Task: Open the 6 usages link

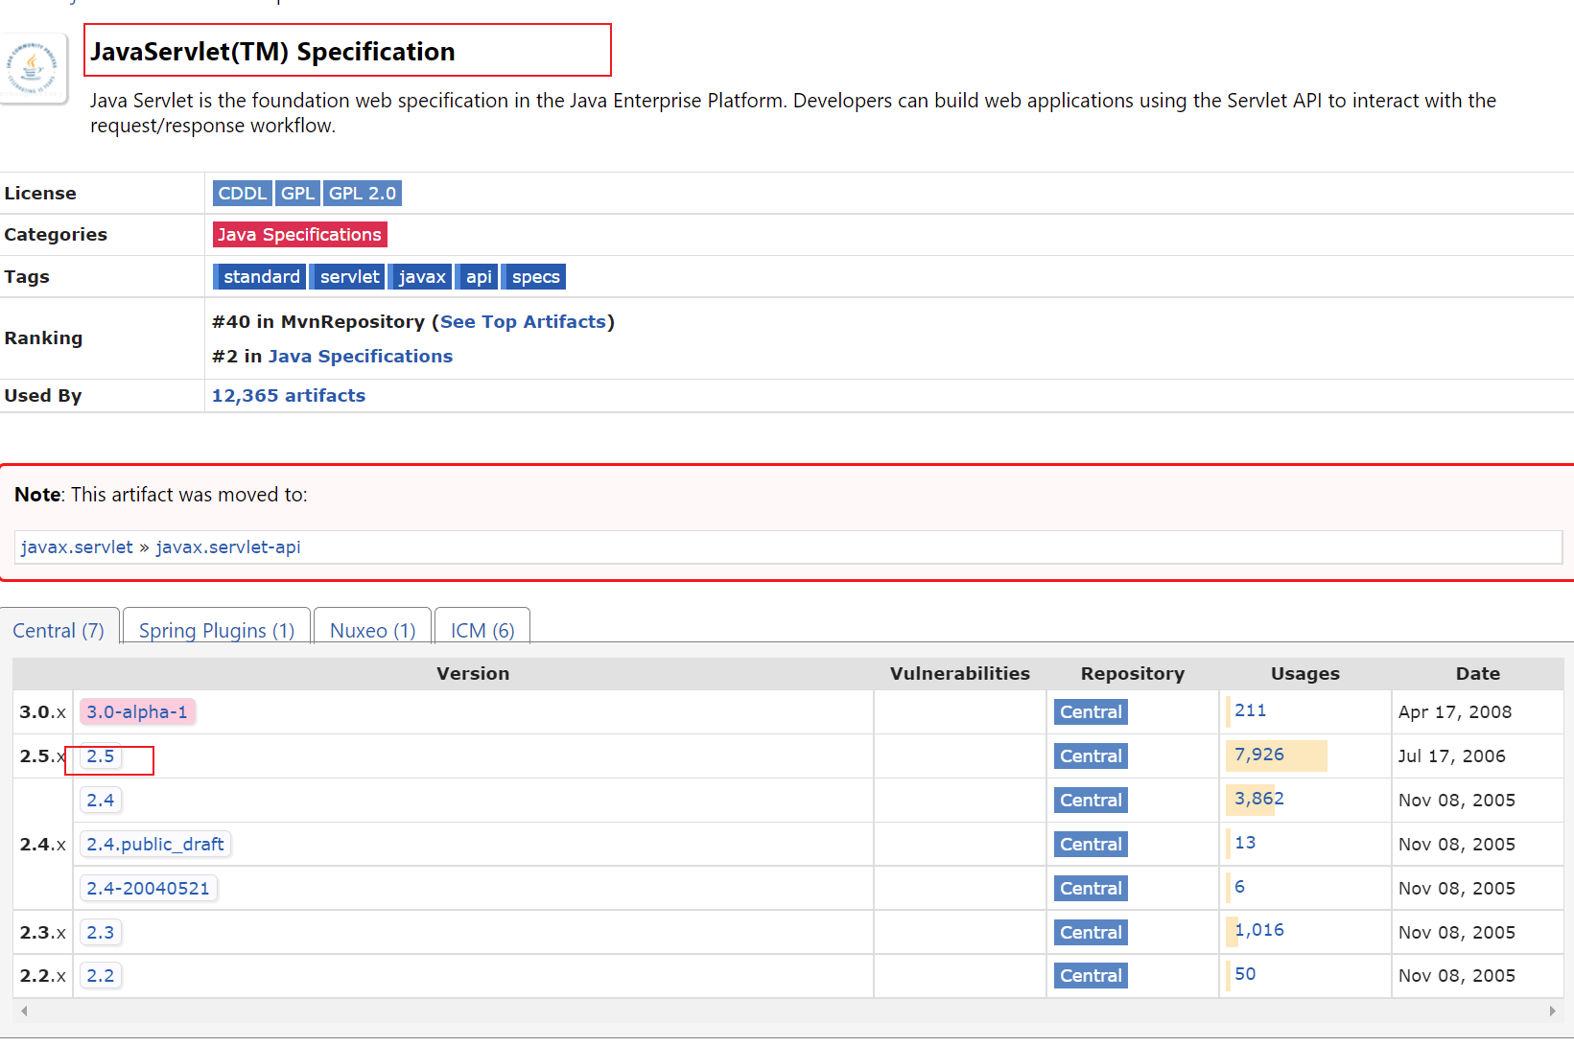Action: coord(1240,887)
